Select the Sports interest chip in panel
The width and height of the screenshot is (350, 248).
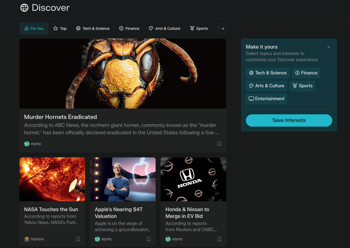click(x=302, y=86)
